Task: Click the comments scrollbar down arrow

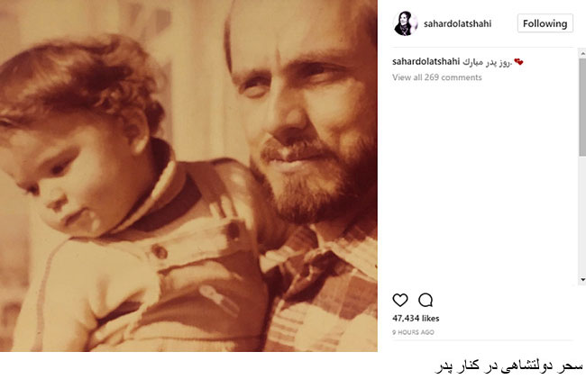Action: click(582, 280)
